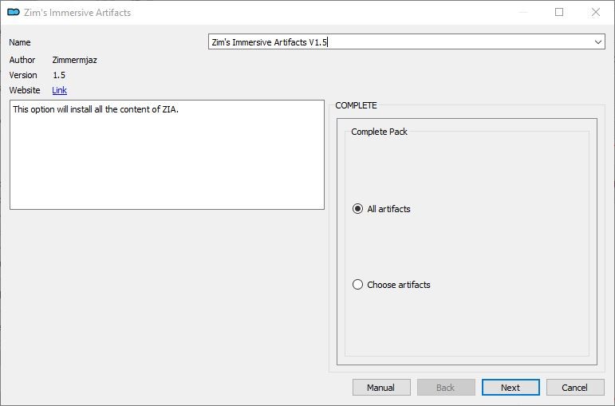This screenshot has width=615, height=406.
Task: Click the blue installer icon in title bar
Action: (x=14, y=12)
